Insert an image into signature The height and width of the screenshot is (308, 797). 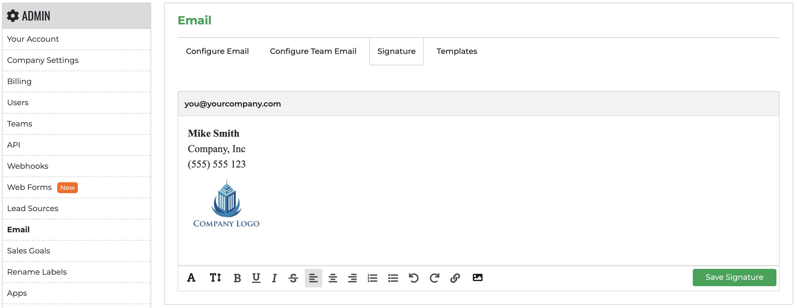pos(478,278)
